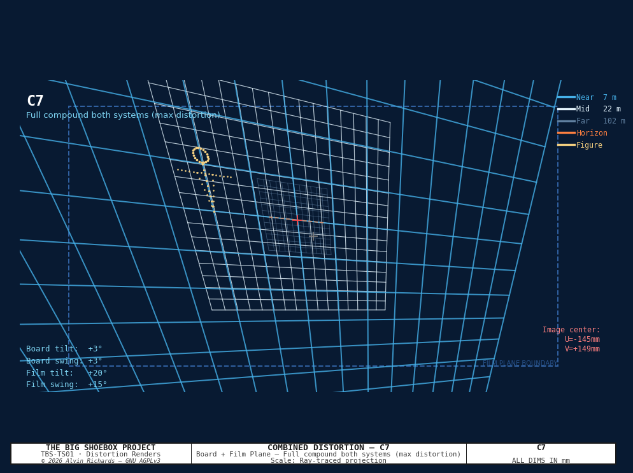Viewport: 633px width, 473px height.
Task: Click the '© 2026 Alvin Richards — GNU AGPLv3' notice
Action: click(101, 460)
